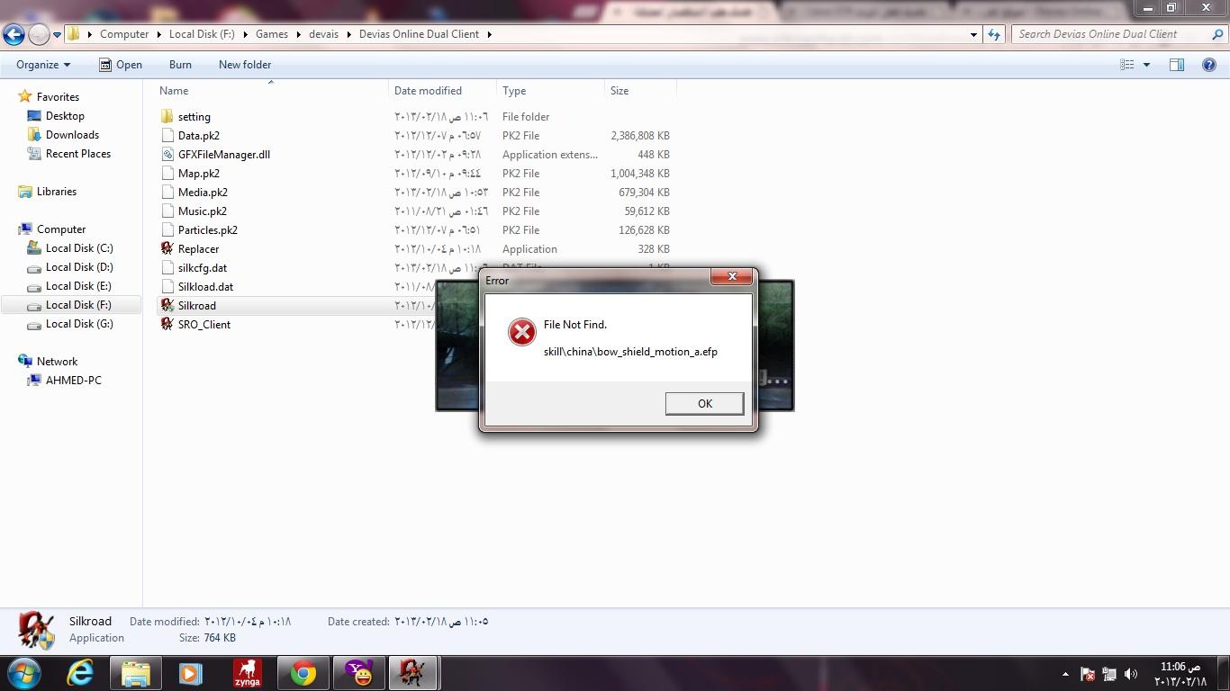Viewport: 1230px width, 691px height.
Task: Open Desktop in Favorites
Action: click(65, 116)
